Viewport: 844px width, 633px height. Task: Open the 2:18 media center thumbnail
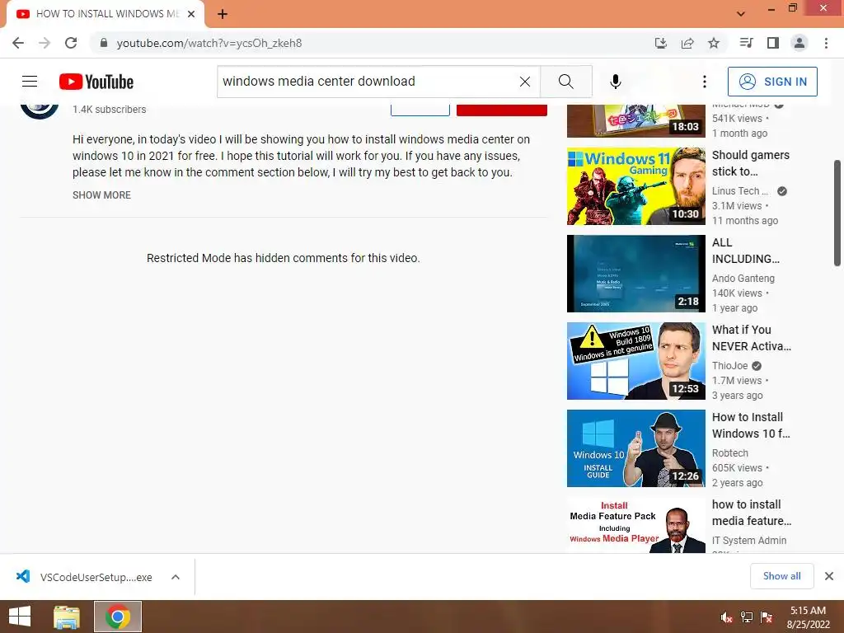635,274
